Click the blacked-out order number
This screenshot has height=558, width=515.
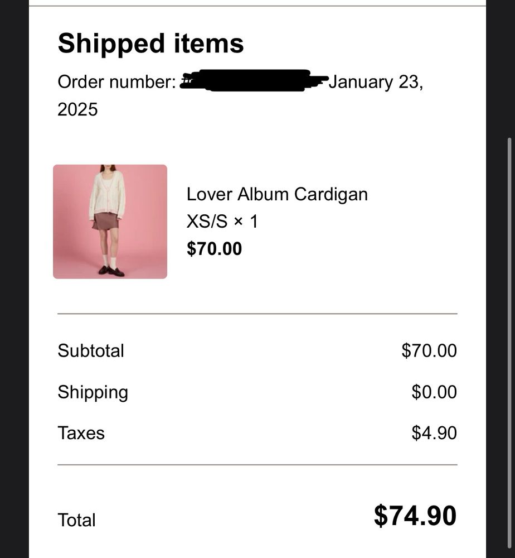pos(254,81)
